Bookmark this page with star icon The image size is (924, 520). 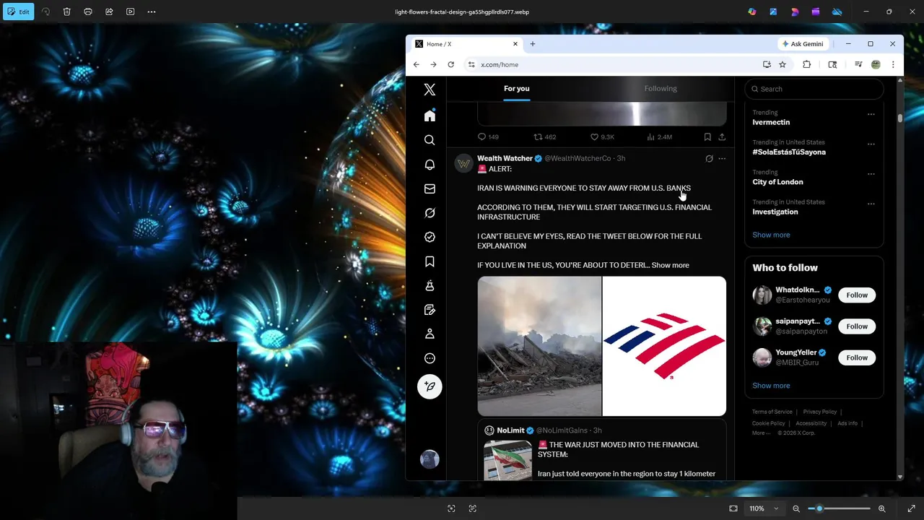pos(783,64)
